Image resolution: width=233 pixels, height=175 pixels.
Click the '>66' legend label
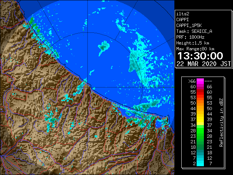click(192, 81)
